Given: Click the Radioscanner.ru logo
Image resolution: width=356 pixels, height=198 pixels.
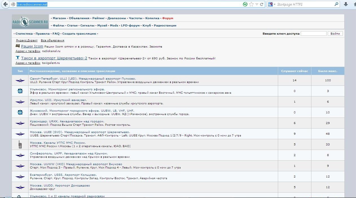Looking at the screenshot, I should 30,22.
